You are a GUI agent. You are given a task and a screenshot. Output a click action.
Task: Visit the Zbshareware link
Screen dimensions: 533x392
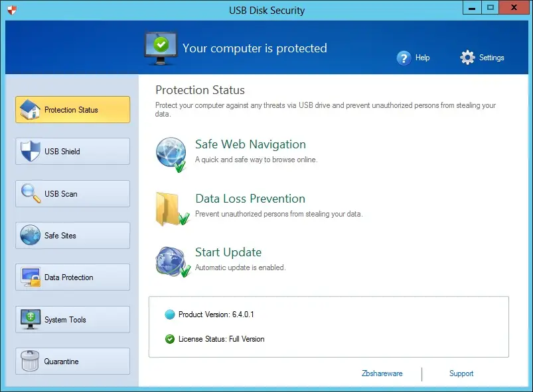tap(382, 373)
